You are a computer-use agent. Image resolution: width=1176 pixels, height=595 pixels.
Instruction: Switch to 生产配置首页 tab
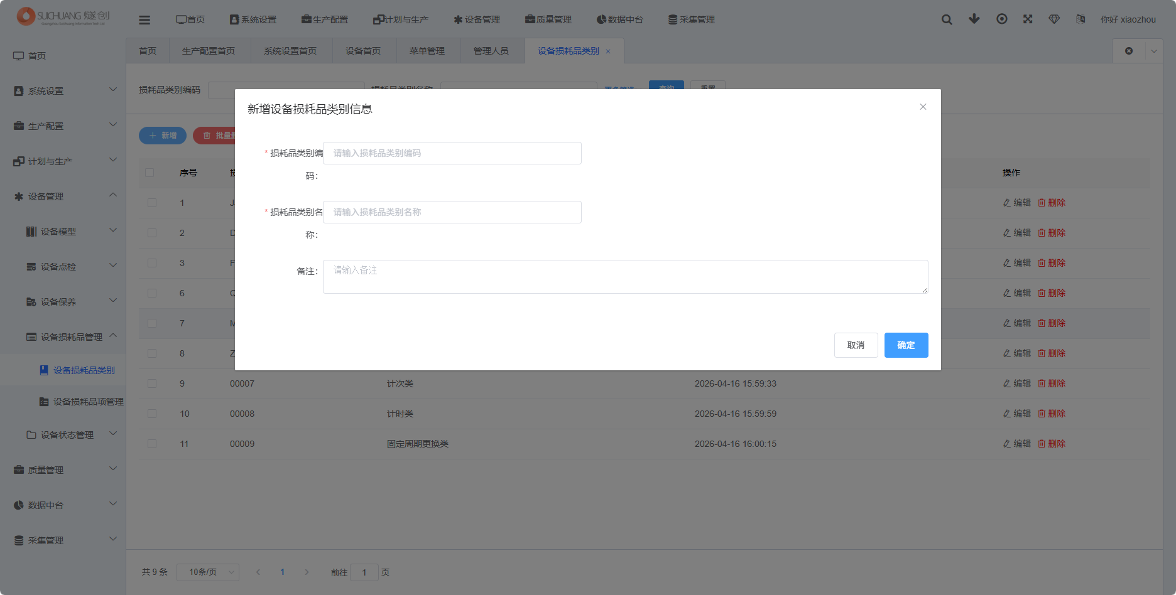point(209,51)
